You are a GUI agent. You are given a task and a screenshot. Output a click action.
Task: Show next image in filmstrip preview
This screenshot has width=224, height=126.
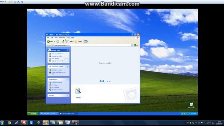pos(103,81)
